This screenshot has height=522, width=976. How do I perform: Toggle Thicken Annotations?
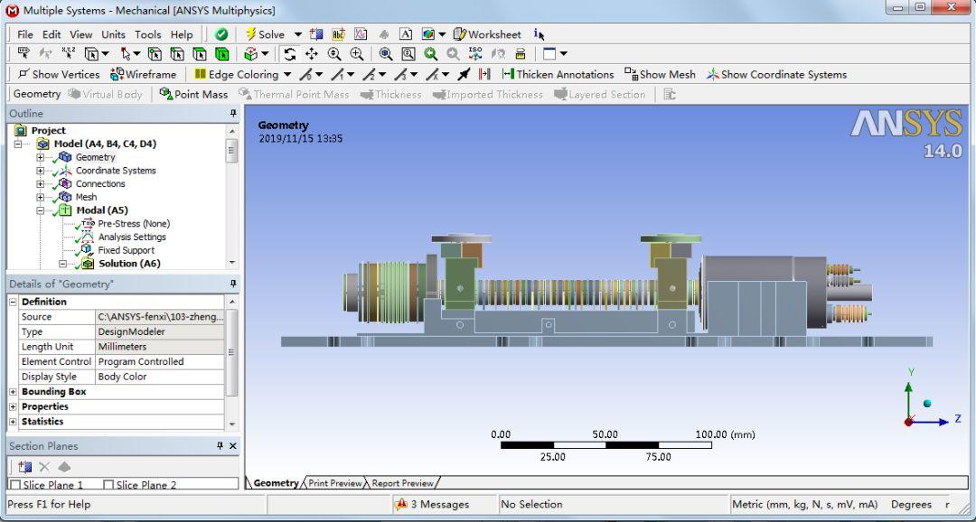[x=558, y=74]
